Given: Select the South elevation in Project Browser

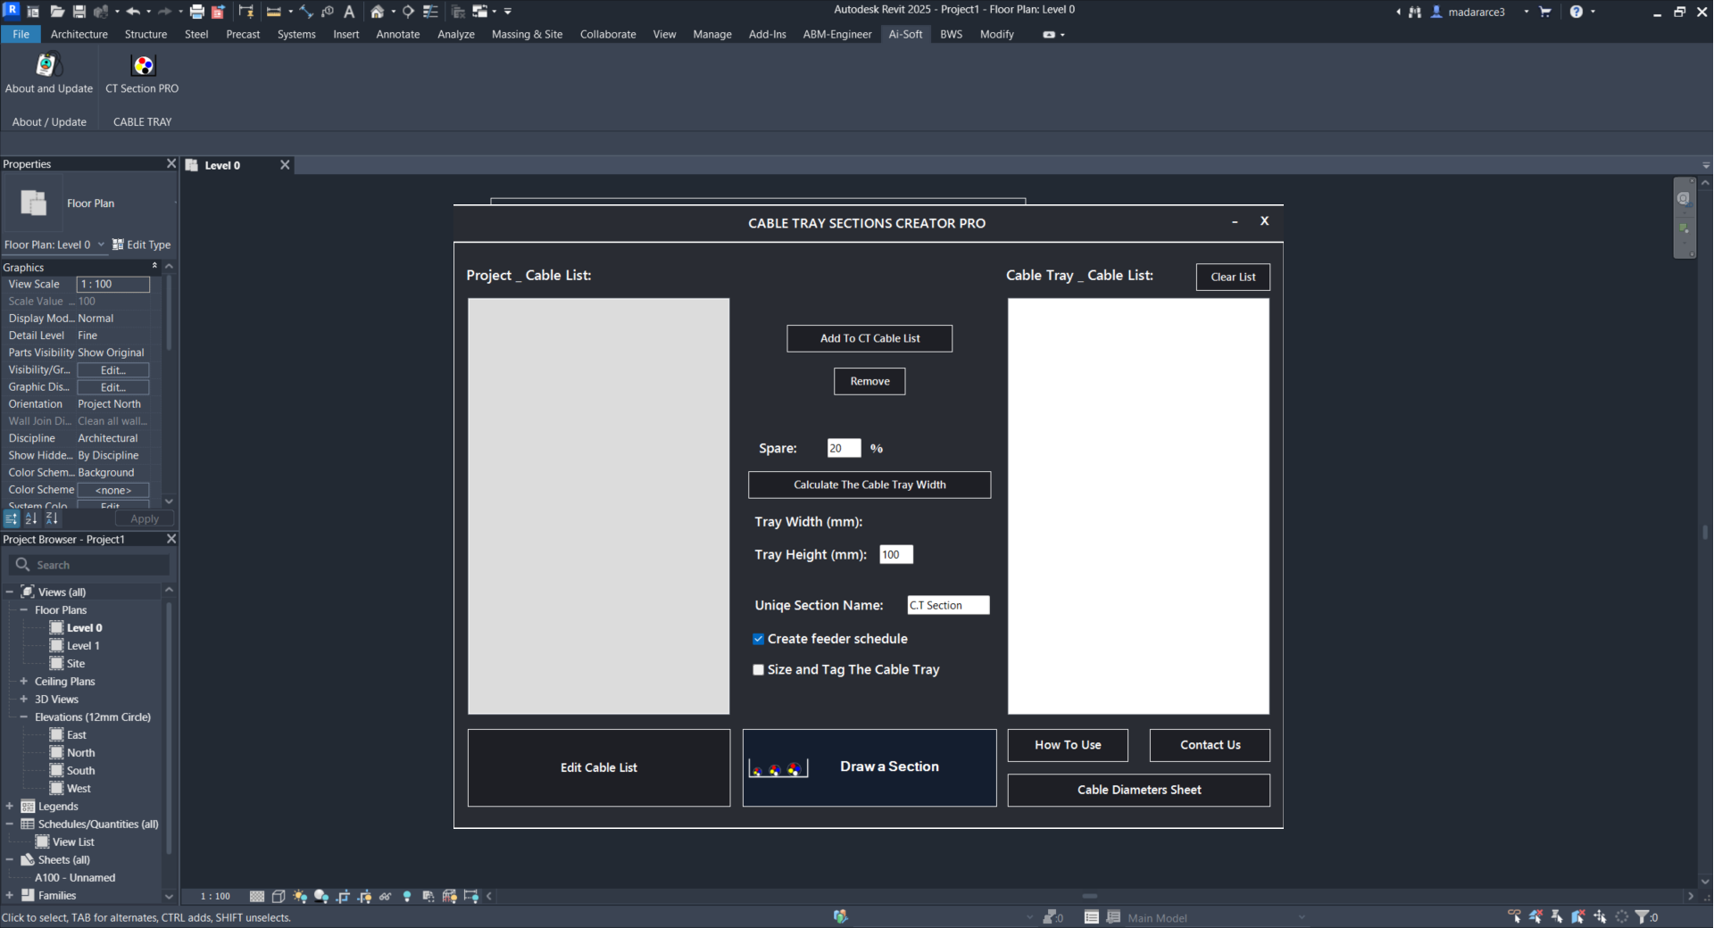Looking at the screenshot, I should 80,771.
